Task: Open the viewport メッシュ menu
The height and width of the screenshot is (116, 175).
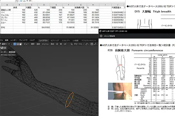Action: click(45, 44)
